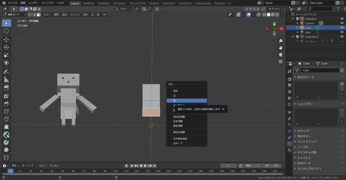Open the Object Data properties green triangle tab
The height and width of the screenshot is (180, 346).
coord(289,143)
